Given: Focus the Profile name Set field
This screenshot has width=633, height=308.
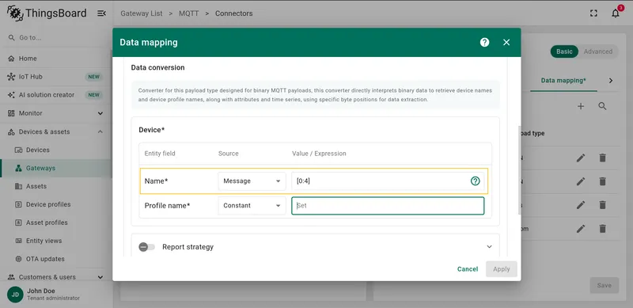Looking at the screenshot, I should (388, 205).
